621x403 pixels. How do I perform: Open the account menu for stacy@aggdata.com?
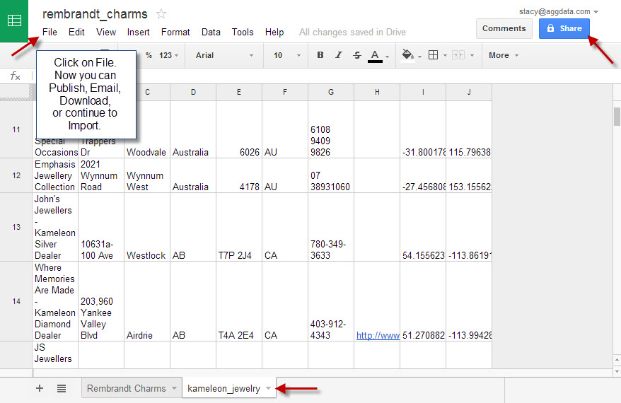(x=559, y=12)
